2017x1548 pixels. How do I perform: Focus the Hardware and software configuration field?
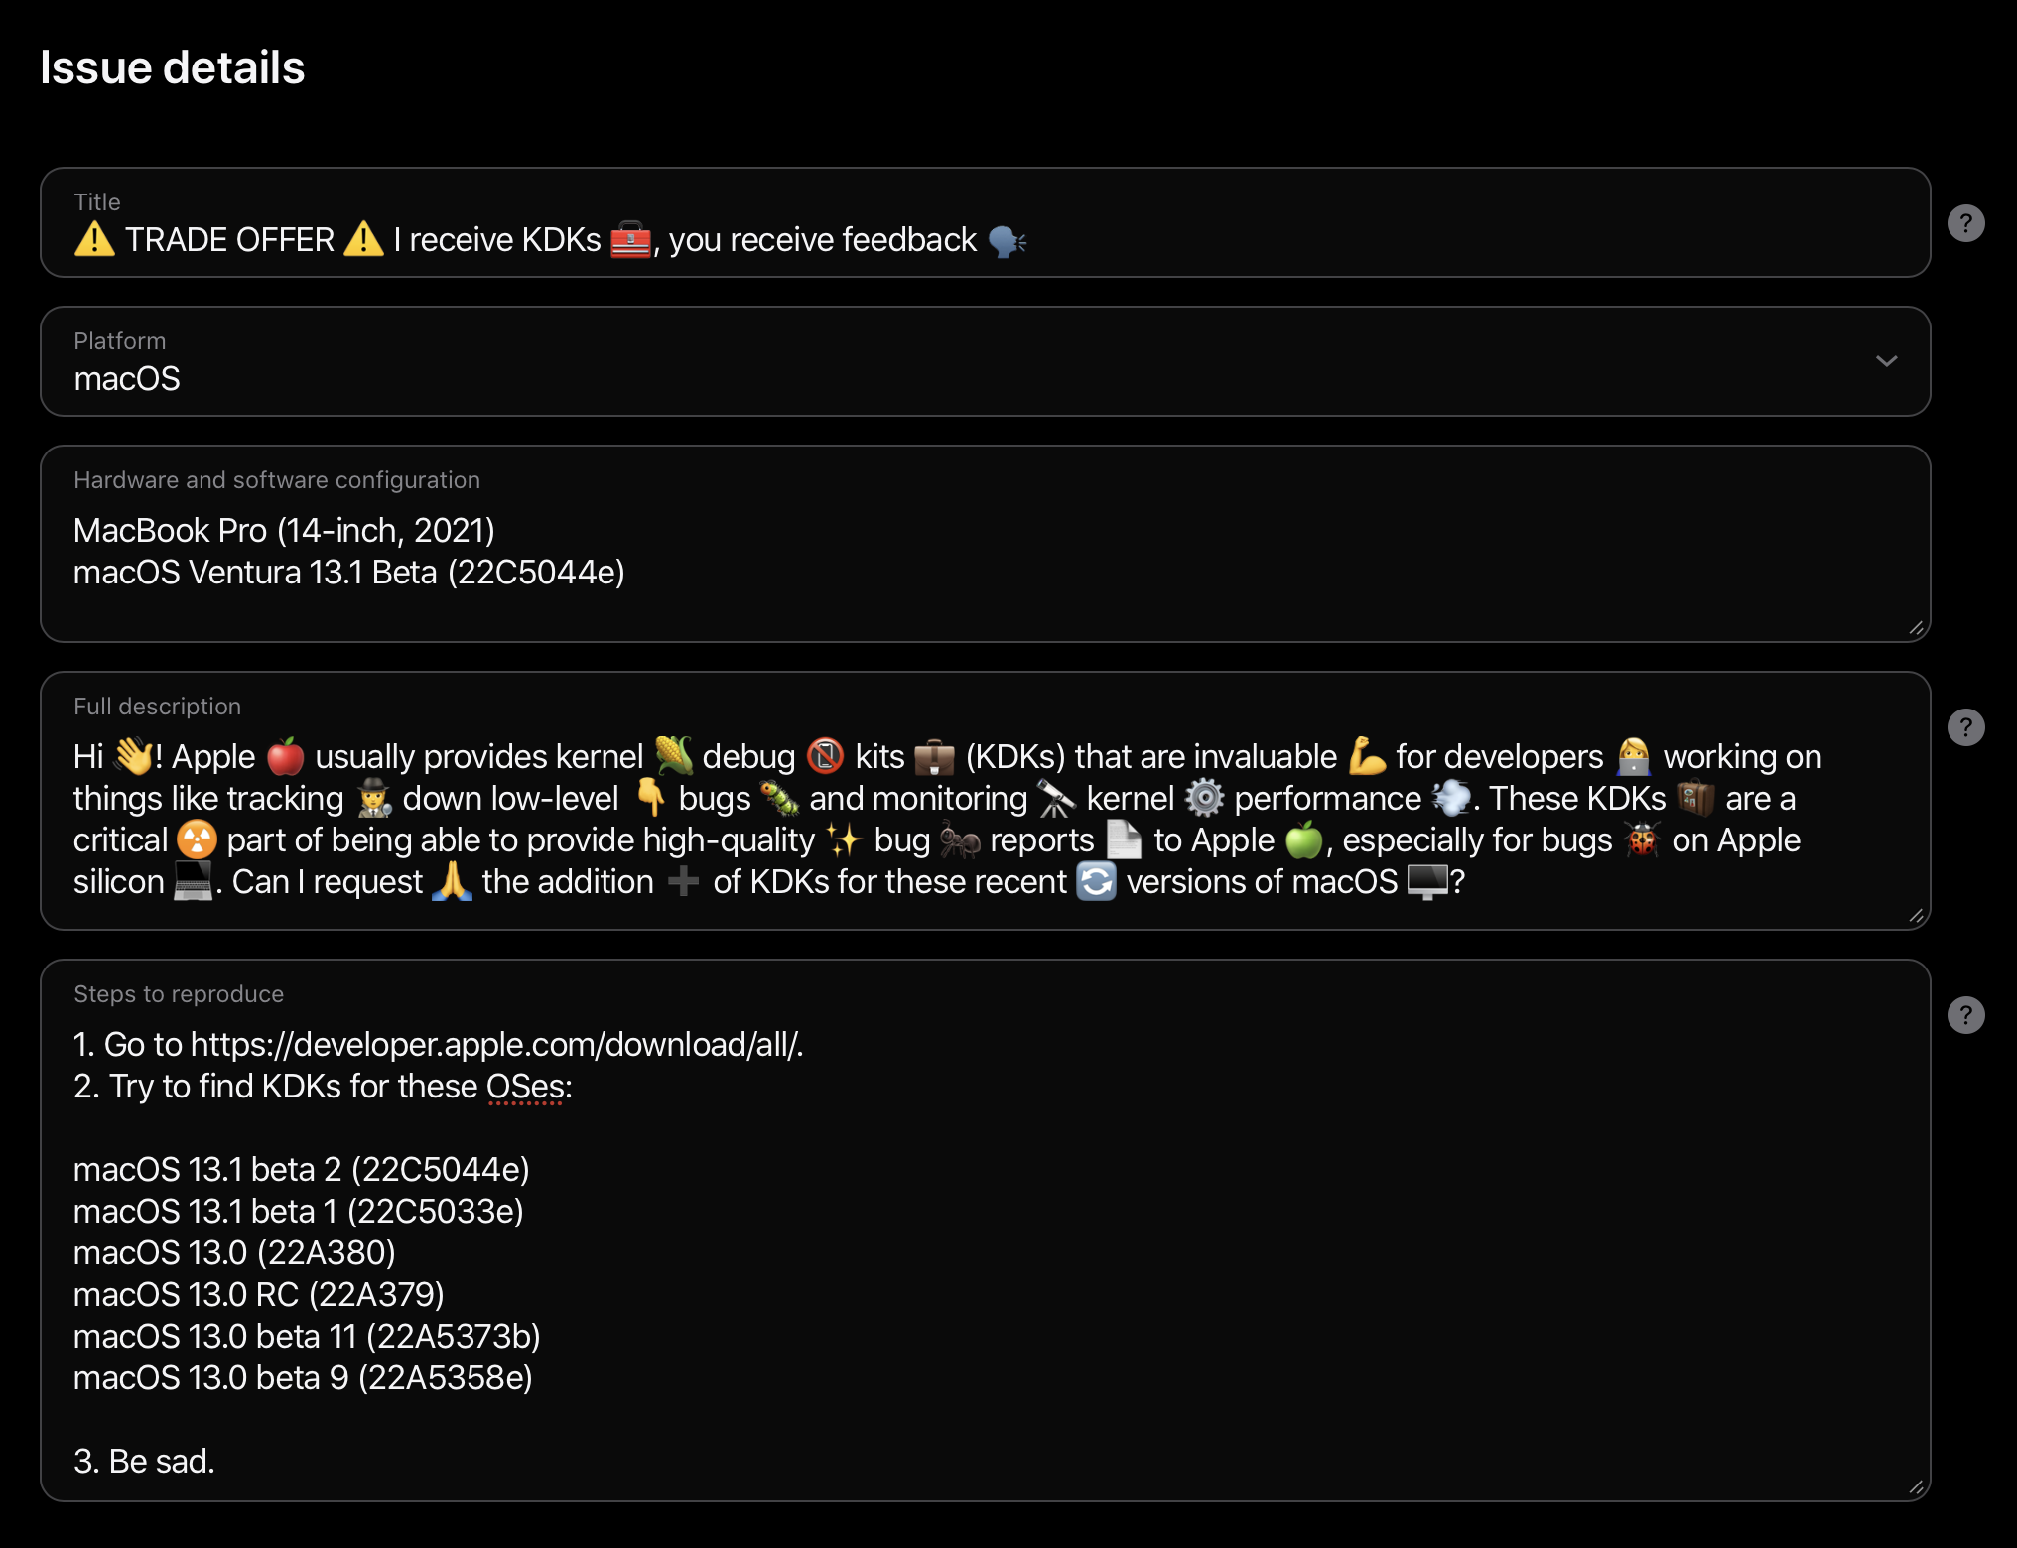click(985, 544)
